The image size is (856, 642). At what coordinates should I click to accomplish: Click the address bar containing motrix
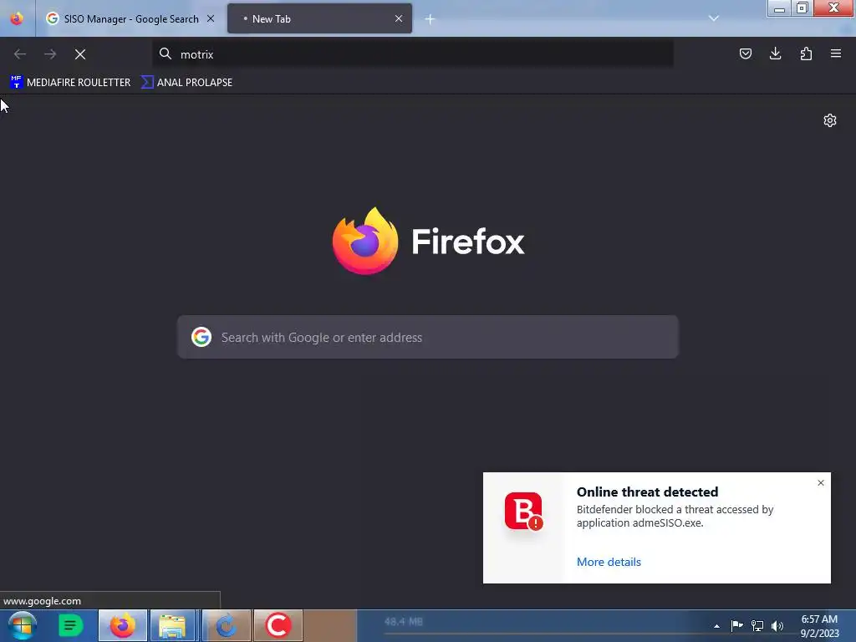click(x=412, y=54)
